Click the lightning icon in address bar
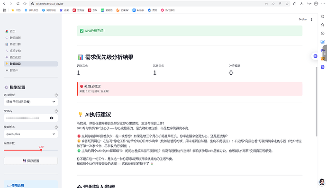Image resolution: width=327 pixels, height=188 pixels. coord(280,4)
